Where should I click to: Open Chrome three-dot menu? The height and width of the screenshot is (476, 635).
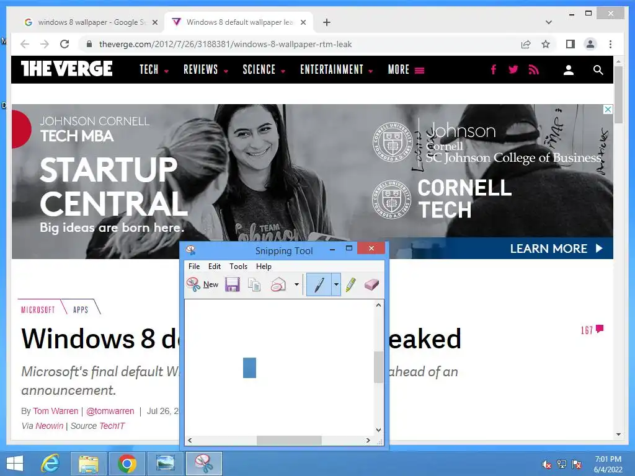[610, 44]
